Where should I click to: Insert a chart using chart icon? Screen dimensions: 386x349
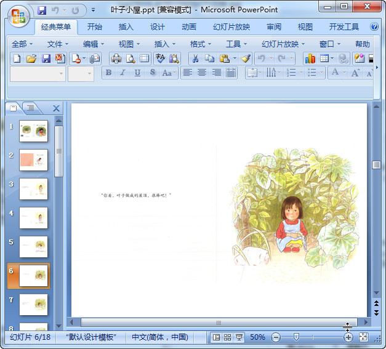(x=310, y=58)
